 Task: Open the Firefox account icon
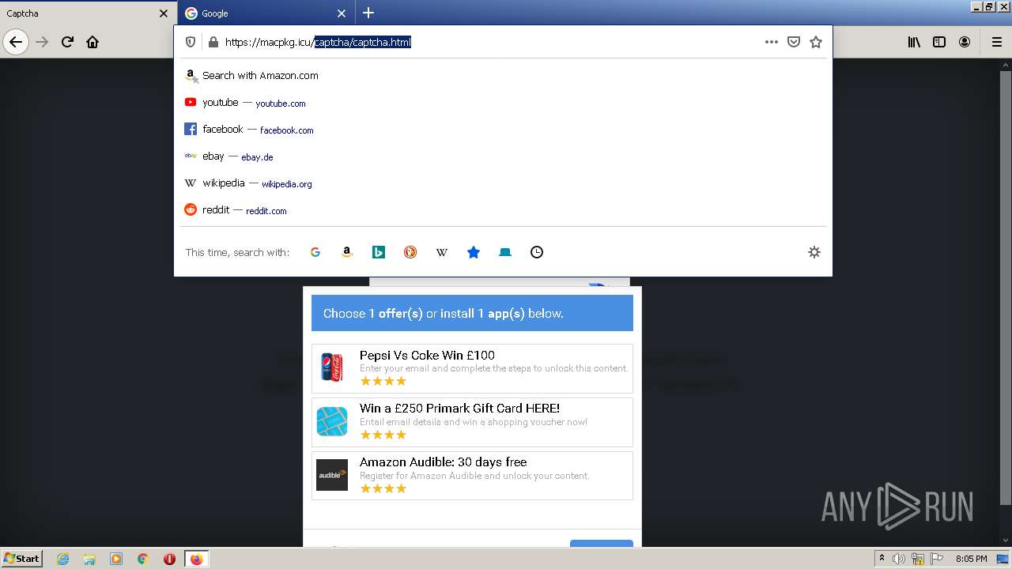coord(965,42)
